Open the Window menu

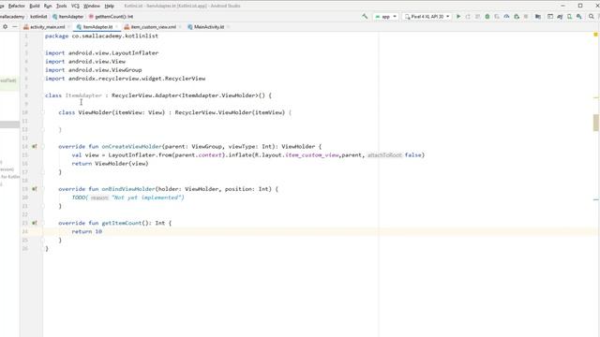click(92, 6)
